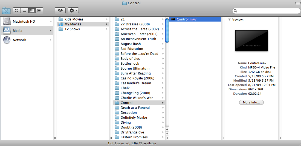Select the Control.m4v file
The width and height of the screenshot is (301, 146).
point(195,19)
